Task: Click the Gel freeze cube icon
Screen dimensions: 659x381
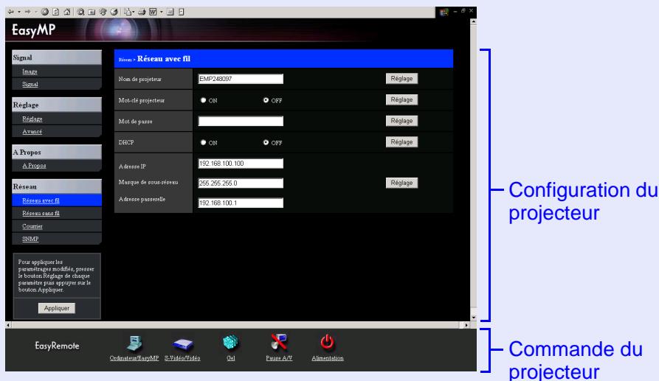Action: [x=230, y=343]
